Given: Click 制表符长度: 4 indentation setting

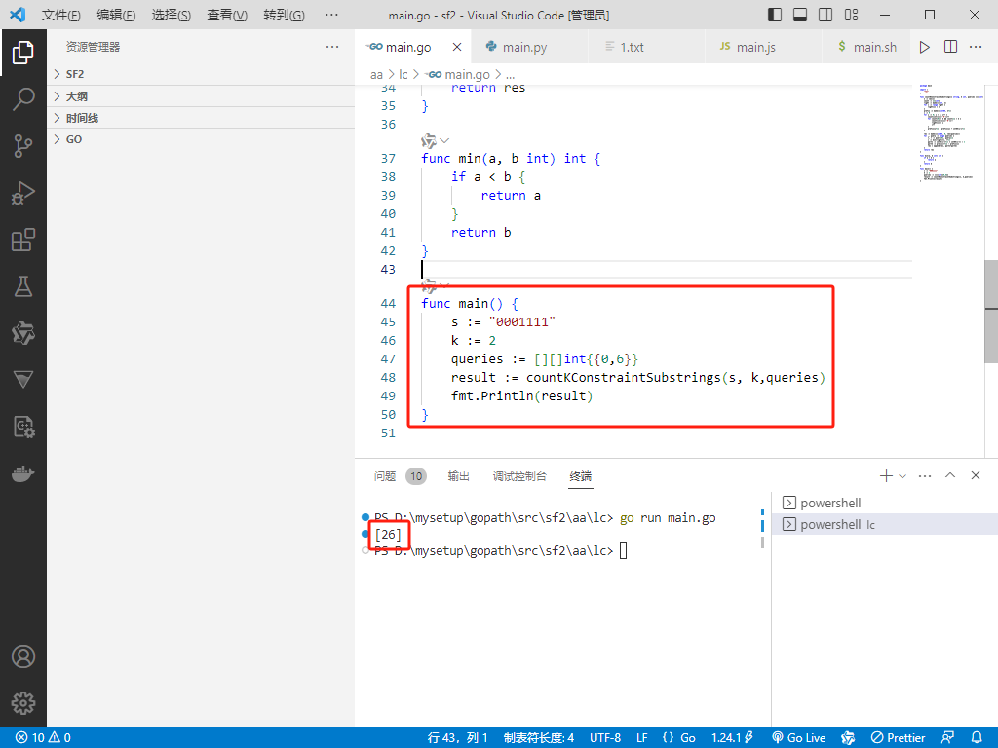Looking at the screenshot, I should tap(538, 737).
